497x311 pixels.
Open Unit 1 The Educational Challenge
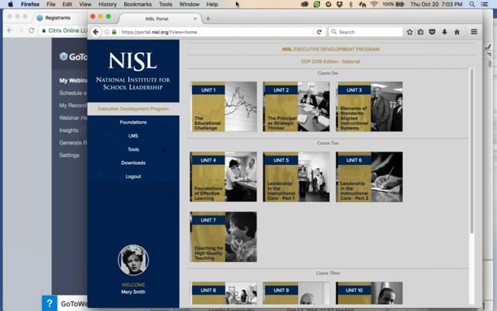click(x=224, y=107)
